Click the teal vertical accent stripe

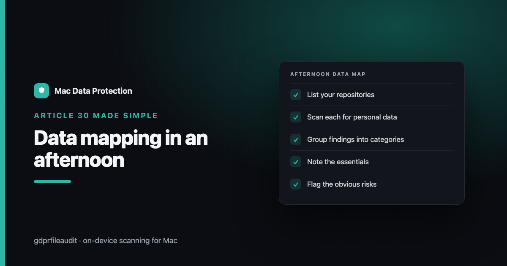[x=3, y=133]
